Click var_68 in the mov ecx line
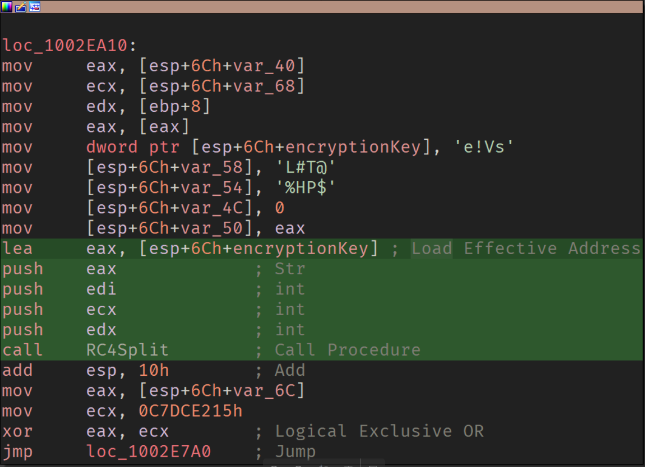The height and width of the screenshot is (467, 645). 264,86
